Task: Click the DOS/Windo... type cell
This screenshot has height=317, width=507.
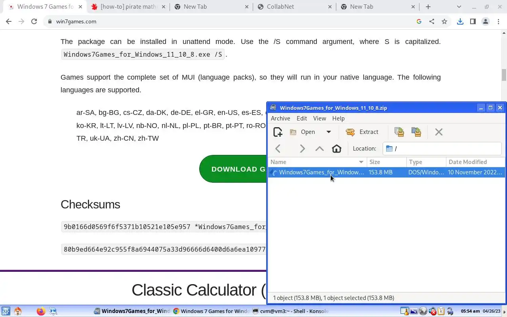Action: tap(426, 172)
